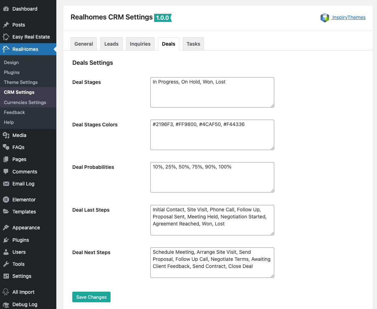Switch to the Leads tab
The height and width of the screenshot is (309, 377).
point(111,44)
